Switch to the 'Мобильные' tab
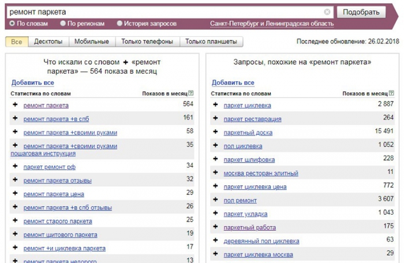404x263 pixels. click(x=92, y=42)
